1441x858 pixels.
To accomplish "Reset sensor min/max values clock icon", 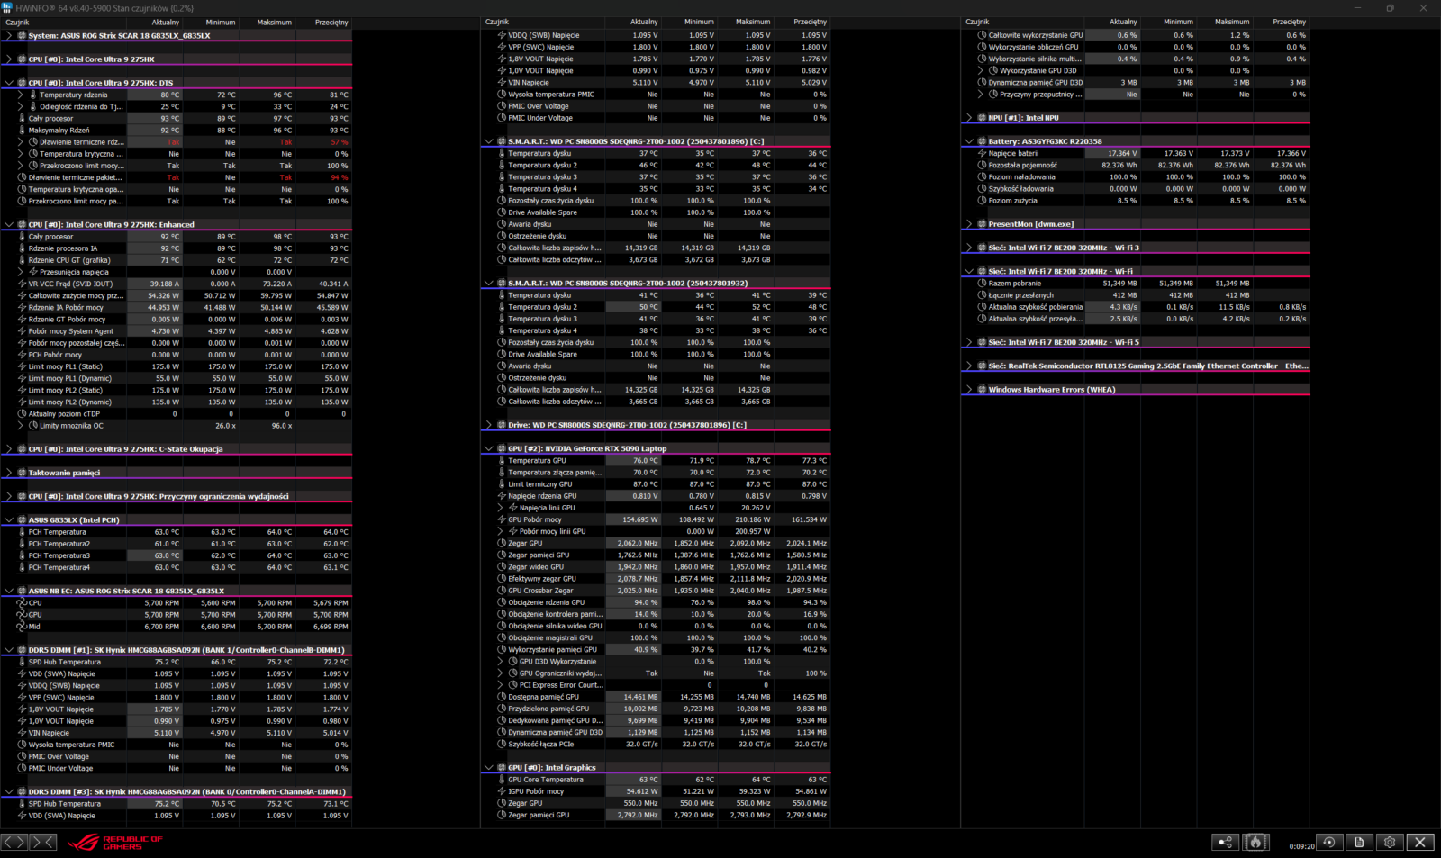I will click(1328, 842).
